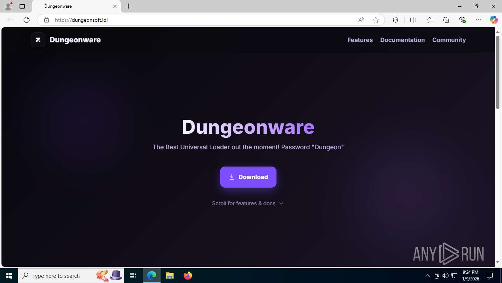Open the Documentation link

[402, 40]
